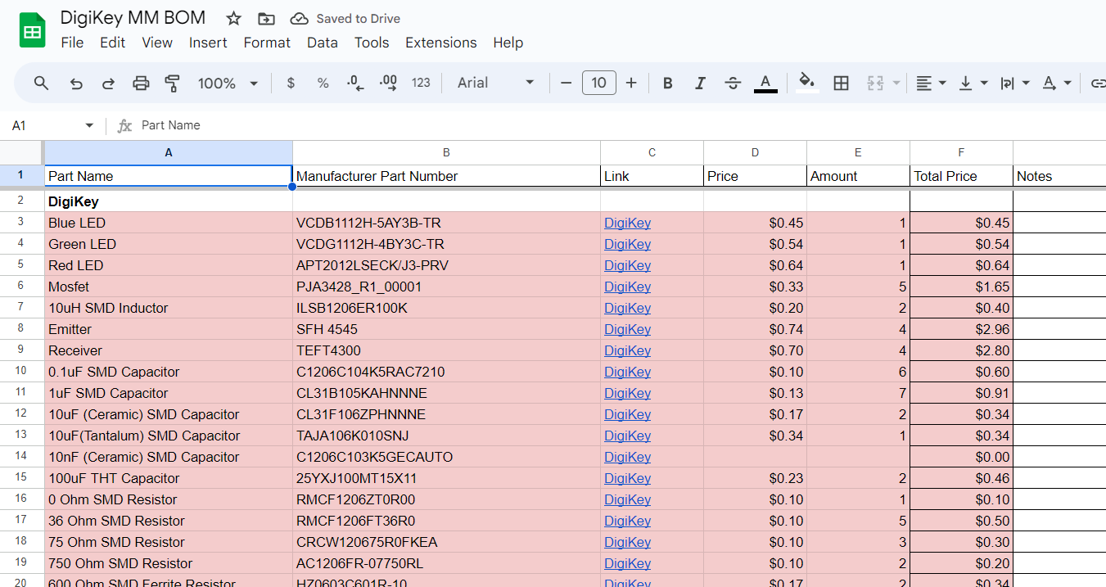Redo the last undone action
Viewport: 1106px width, 587px height.
coord(108,83)
